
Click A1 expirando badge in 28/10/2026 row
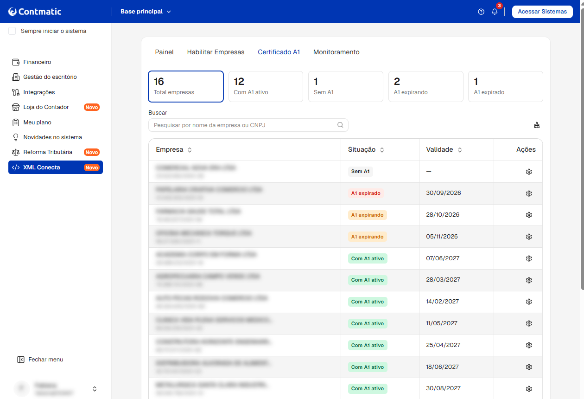368,215
